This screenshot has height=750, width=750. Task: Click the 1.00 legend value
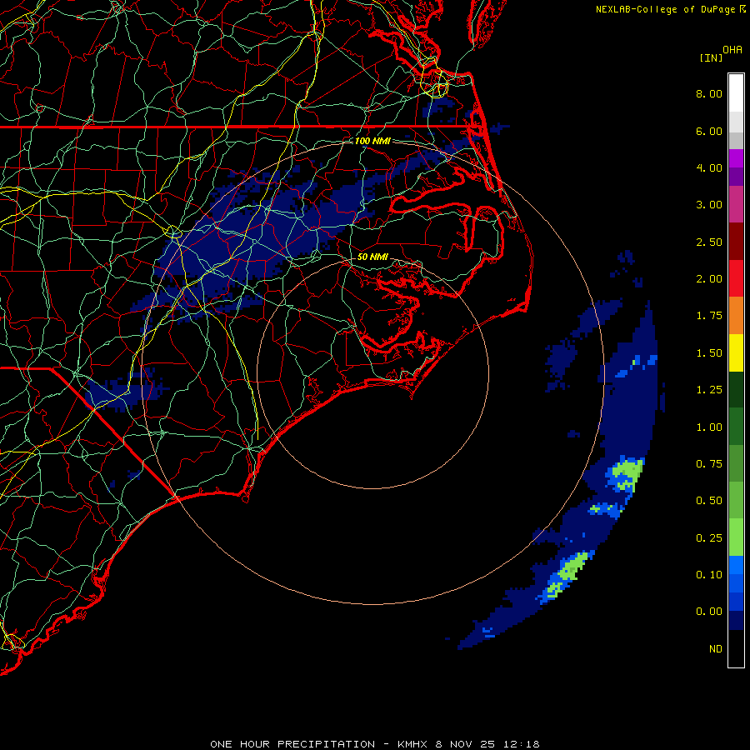point(709,427)
